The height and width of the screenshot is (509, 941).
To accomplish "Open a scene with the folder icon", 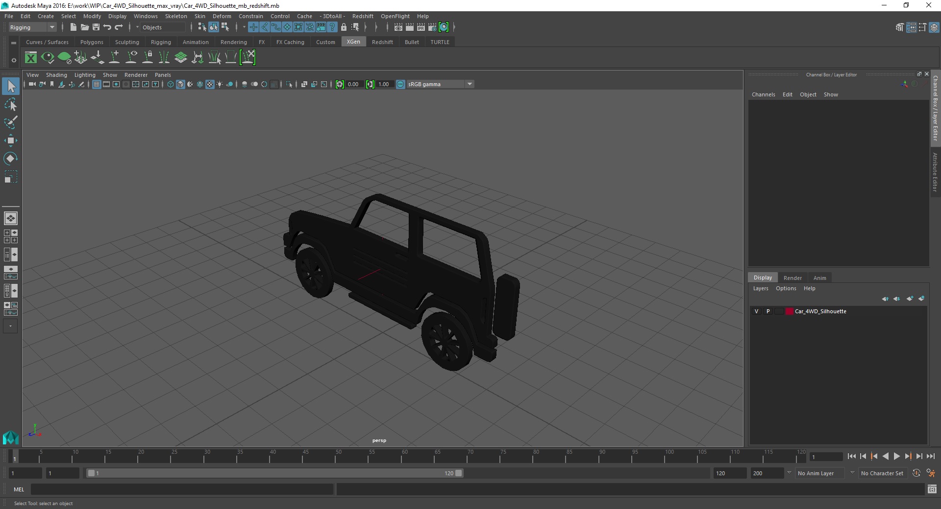I will tap(84, 27).
